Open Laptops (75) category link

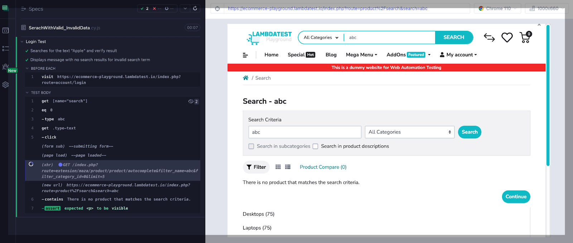pyautogui.click(x=257, y=228)
